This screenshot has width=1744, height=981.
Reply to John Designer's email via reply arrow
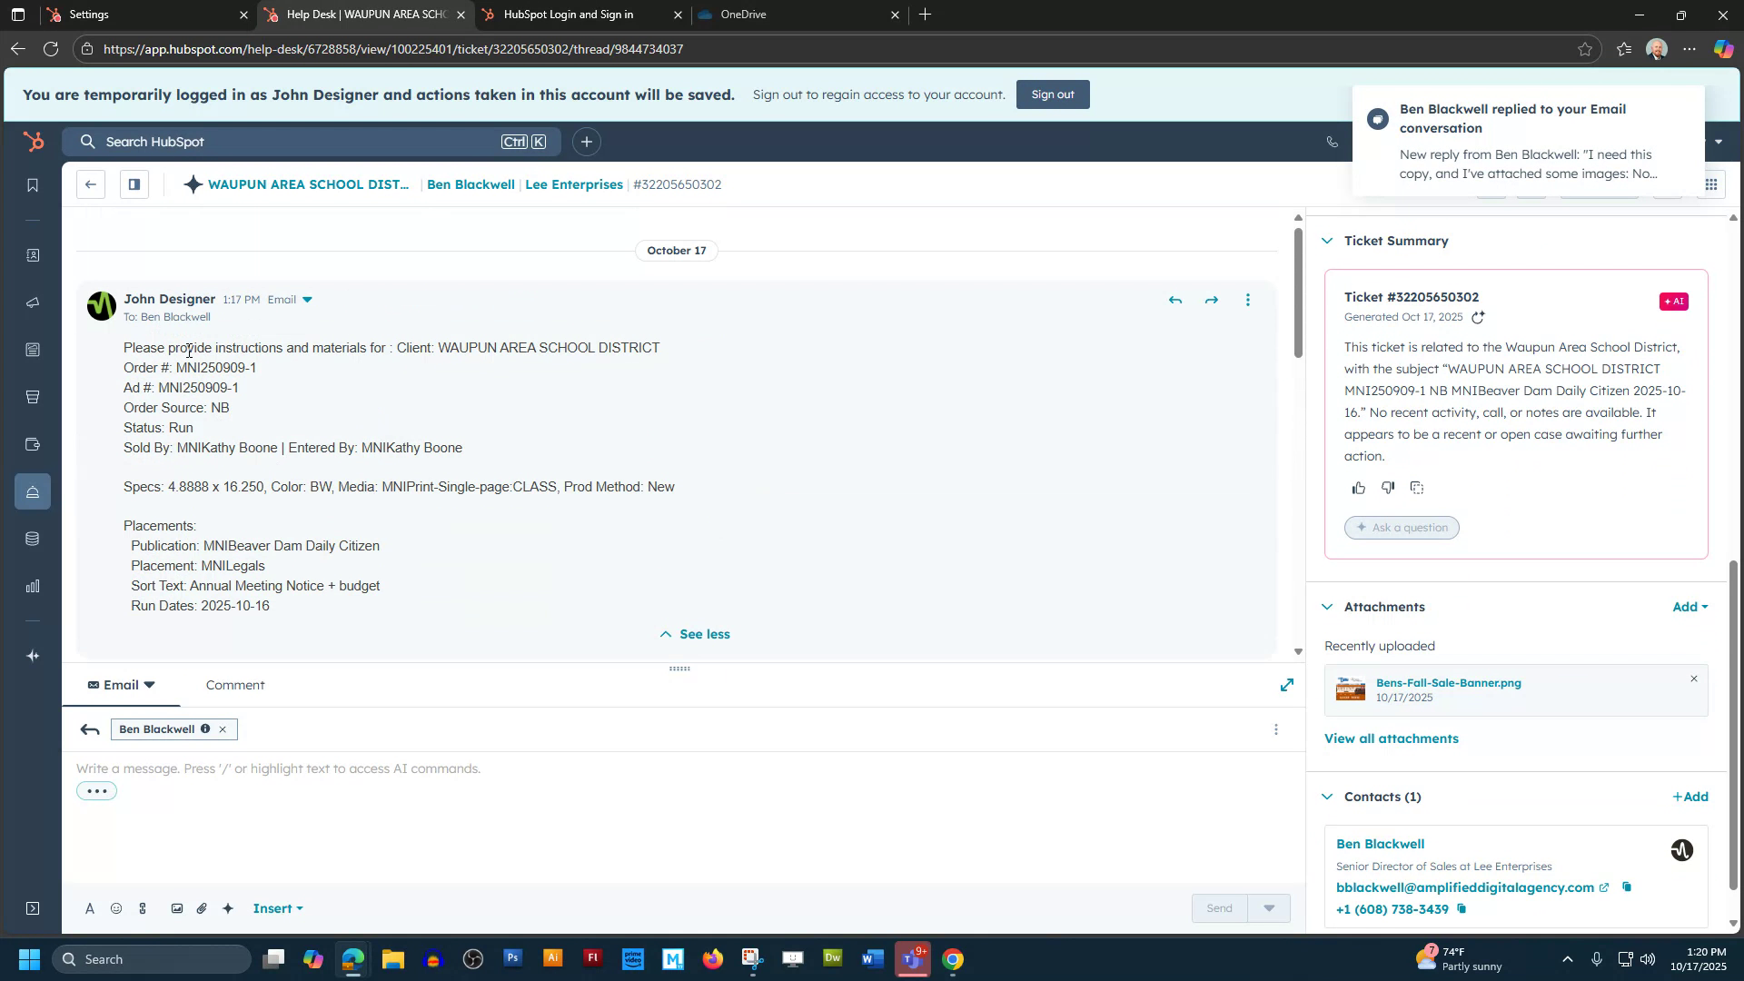[1174, 299]
